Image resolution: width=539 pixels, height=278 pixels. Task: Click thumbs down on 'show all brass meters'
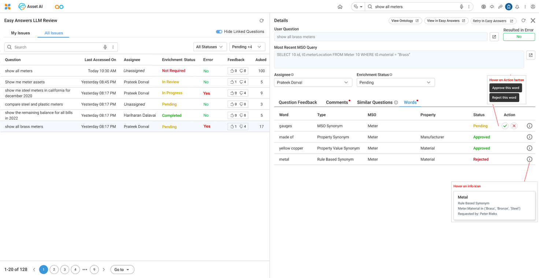pos(242,127)
